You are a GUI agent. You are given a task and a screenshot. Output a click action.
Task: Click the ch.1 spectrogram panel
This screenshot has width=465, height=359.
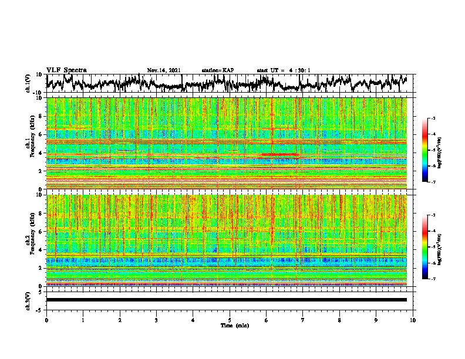(227, 143)
